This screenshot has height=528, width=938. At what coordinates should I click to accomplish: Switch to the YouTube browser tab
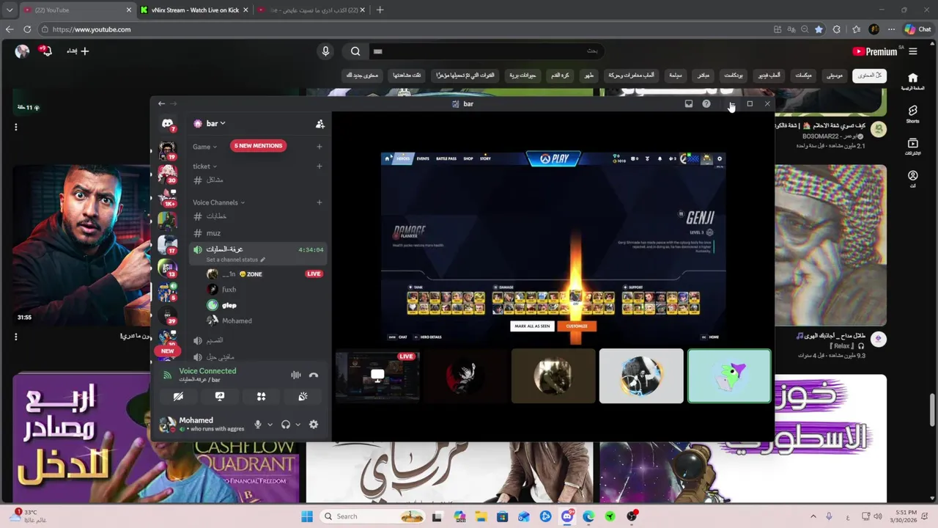pyautogui.click(x=77, y=10)
